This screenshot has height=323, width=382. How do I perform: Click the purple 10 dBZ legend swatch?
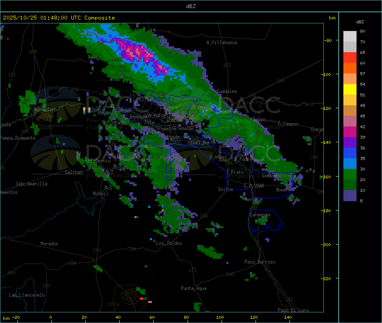click(350, 195)
